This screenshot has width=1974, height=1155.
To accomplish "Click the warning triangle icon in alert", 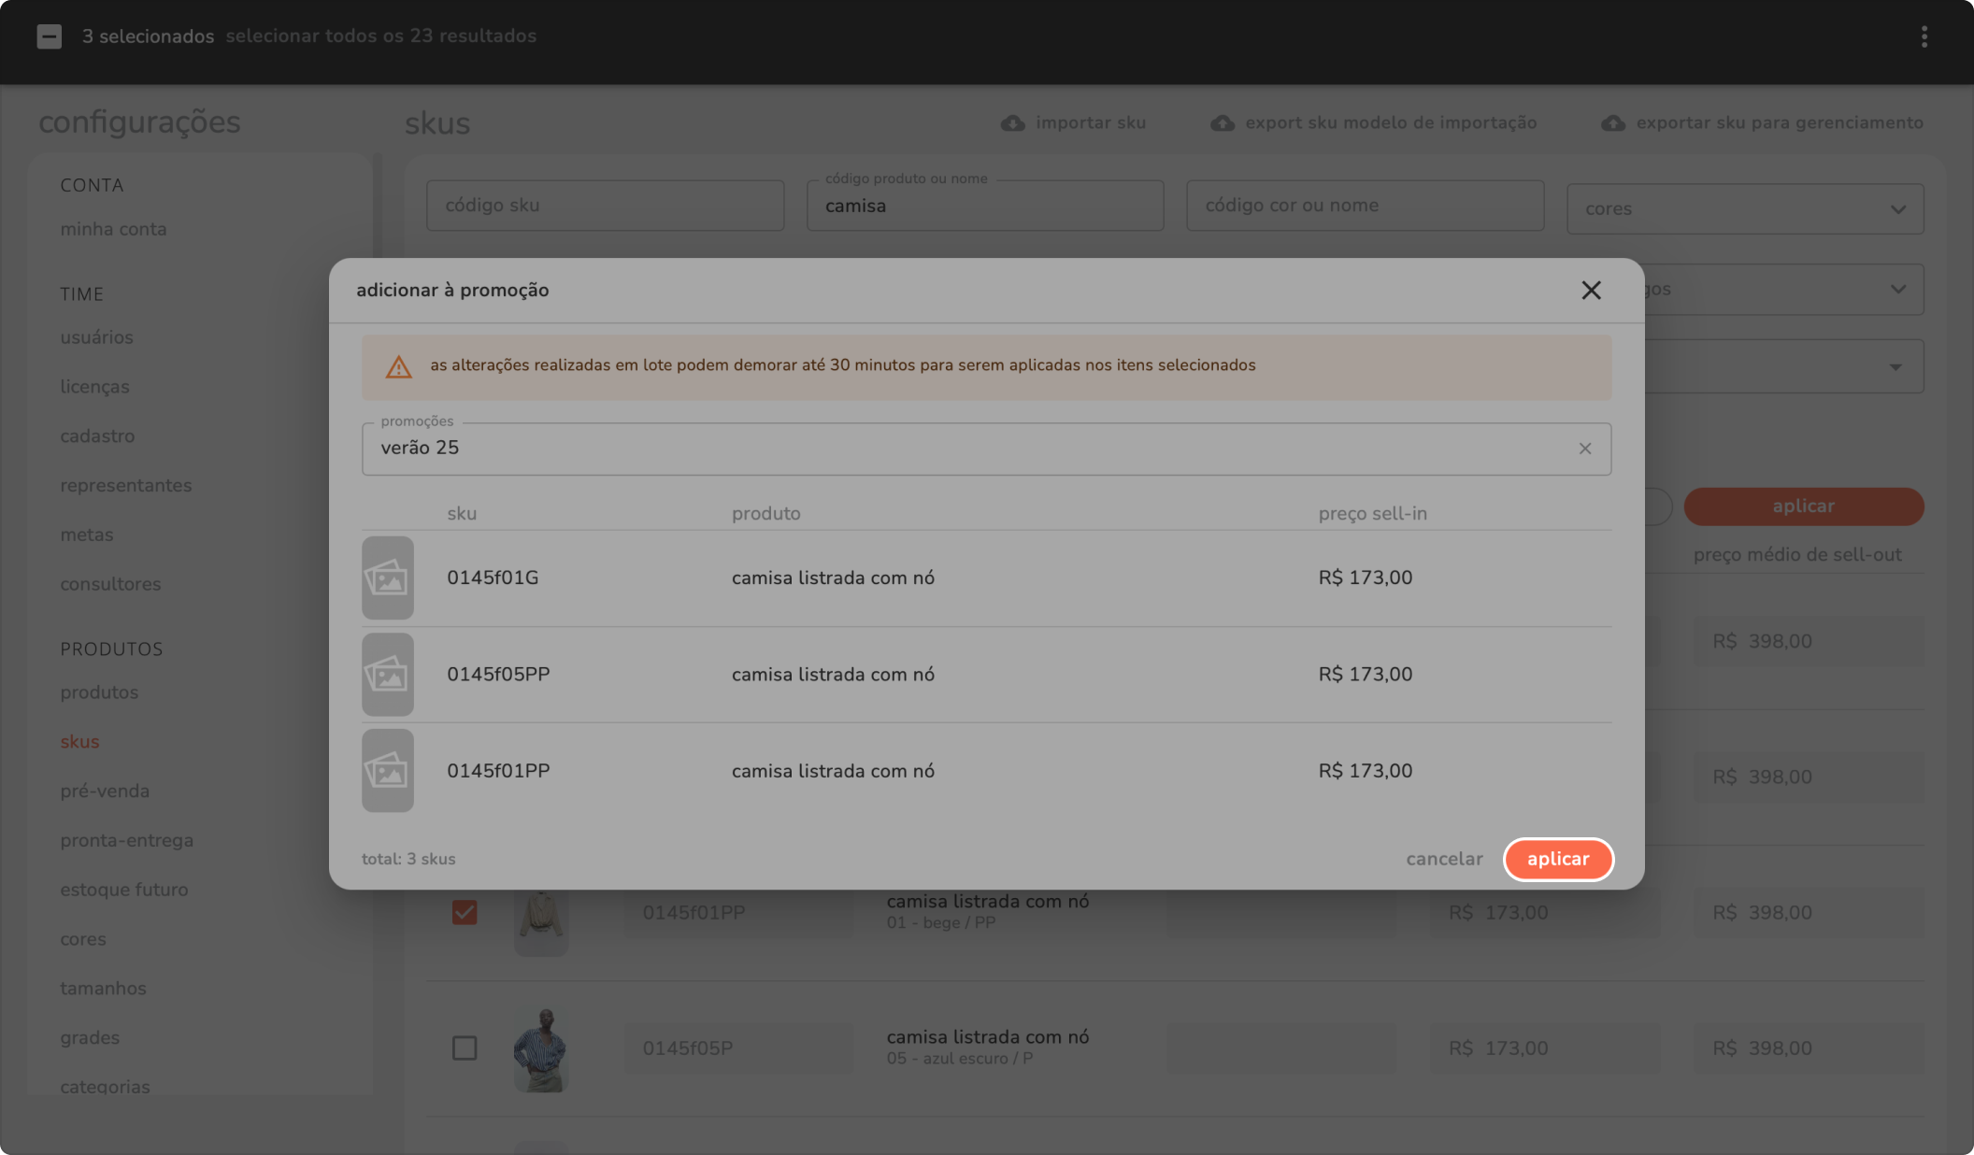I will tap(399, 366).
